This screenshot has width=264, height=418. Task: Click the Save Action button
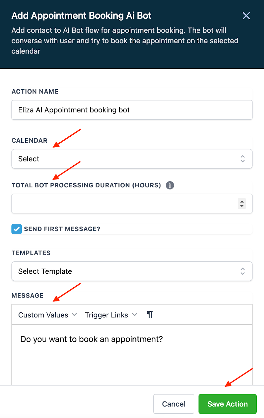click(x=227, y=404)
